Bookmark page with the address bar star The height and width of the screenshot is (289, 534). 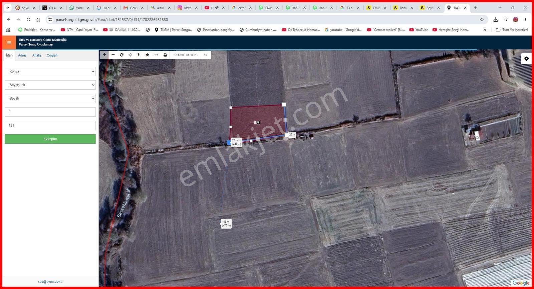pos(482,20)
